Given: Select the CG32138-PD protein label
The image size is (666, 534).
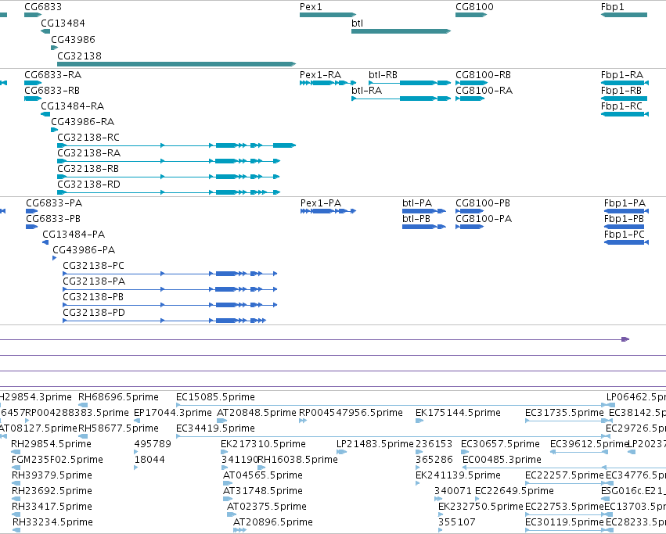Looking at the screenshot, I should (93, 313).
